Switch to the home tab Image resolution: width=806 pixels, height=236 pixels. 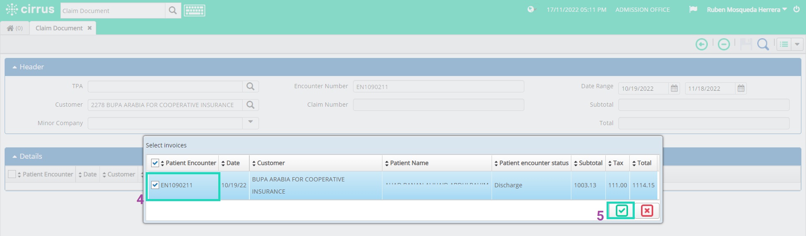(15, 28)
